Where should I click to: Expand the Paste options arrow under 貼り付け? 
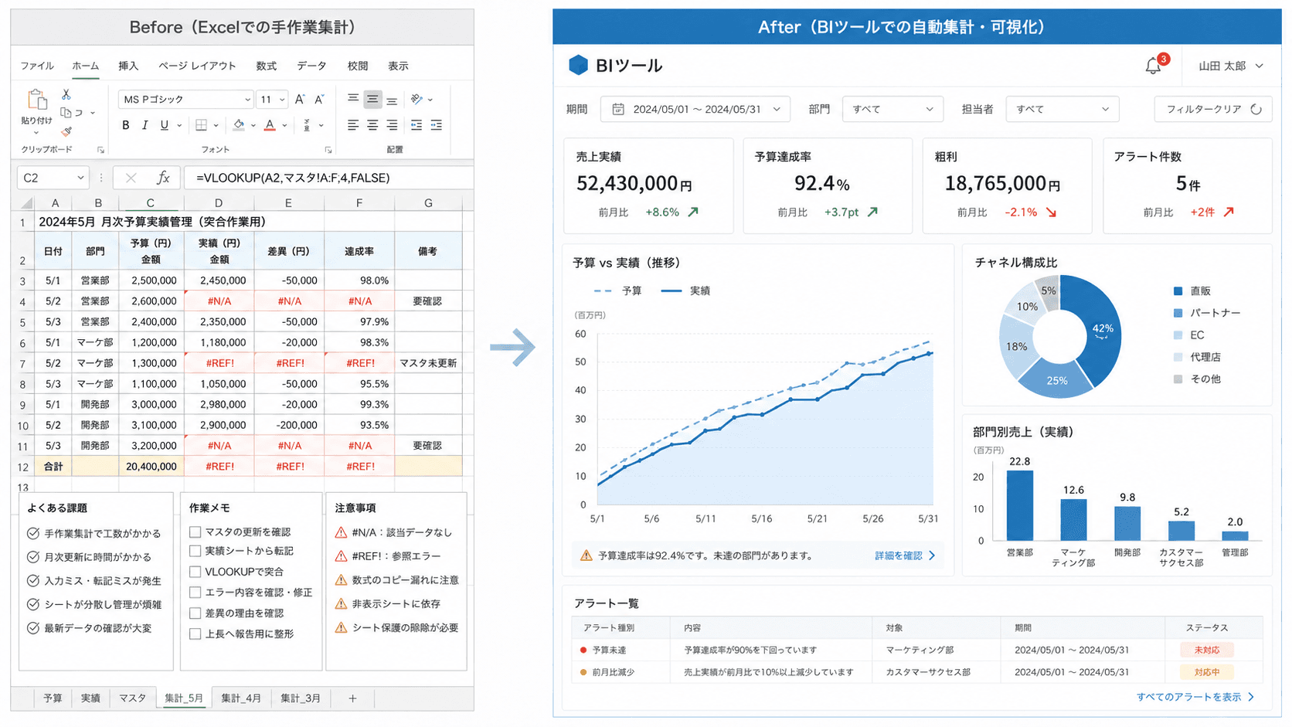(x=36, y=133)
